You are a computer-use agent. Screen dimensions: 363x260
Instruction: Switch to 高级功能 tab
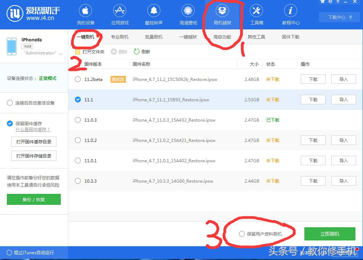click(x=222, y=37)
